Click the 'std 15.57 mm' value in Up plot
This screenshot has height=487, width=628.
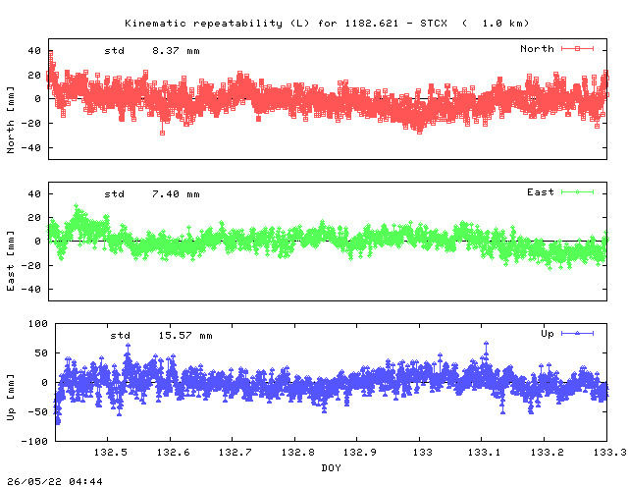coord(161,336)
